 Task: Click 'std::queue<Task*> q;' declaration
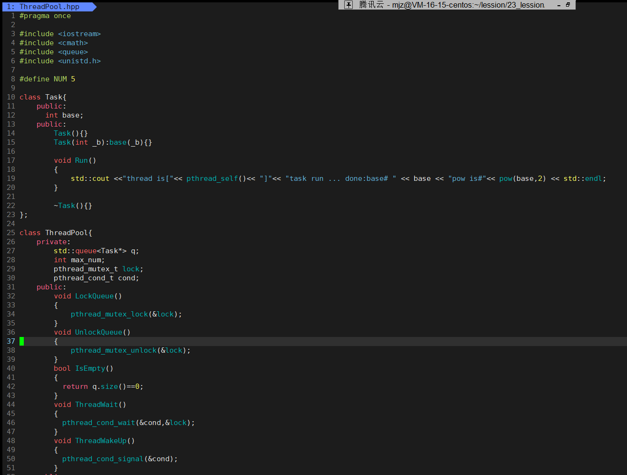97,251
